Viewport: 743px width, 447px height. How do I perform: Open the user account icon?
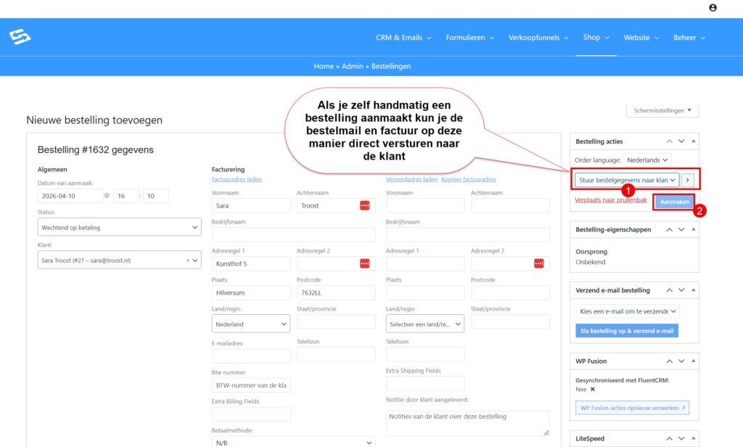[x=713, y=7]
